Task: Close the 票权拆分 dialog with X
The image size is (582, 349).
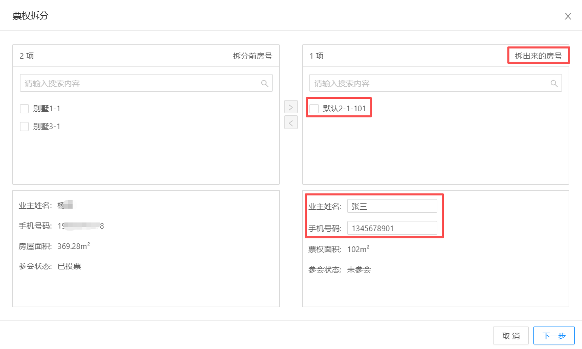Action: [568, 16]
